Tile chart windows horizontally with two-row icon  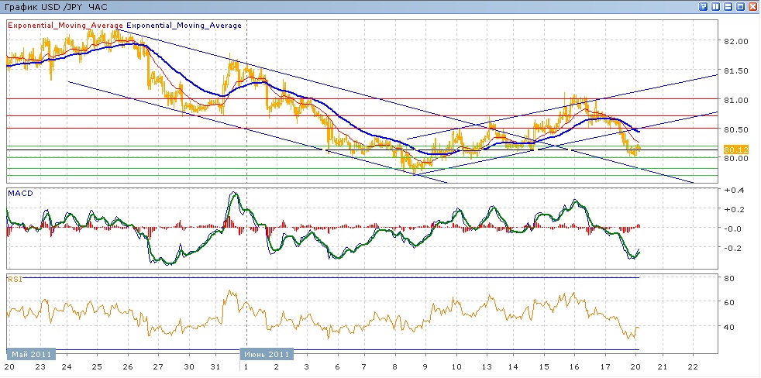(728, 7)
